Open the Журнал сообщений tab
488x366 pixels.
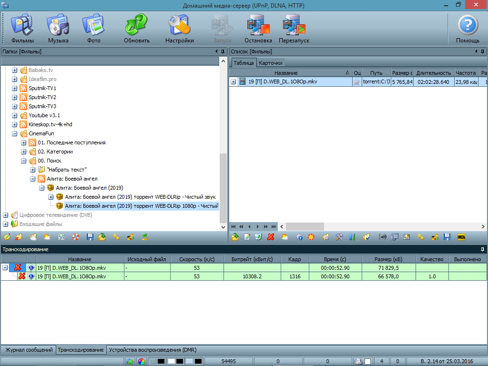click(28, 350)
